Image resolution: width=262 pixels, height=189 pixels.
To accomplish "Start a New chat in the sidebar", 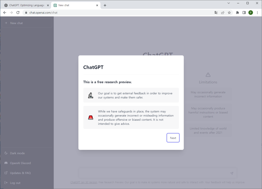I will pyautogui.click(x=27, y=23).
